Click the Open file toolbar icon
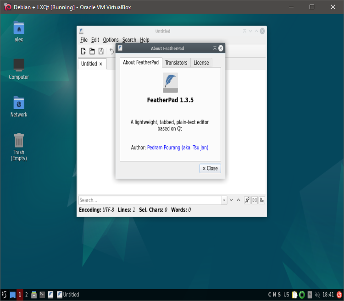 pos(92,51)
